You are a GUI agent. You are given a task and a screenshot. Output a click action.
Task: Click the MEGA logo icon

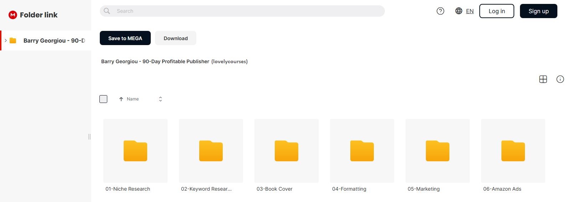[x=13, y=15]
